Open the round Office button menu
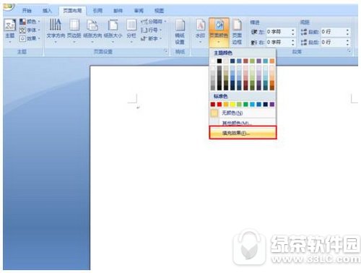Image resolution: width=361 pixels, height=273 pixels. tap(9, 6)
